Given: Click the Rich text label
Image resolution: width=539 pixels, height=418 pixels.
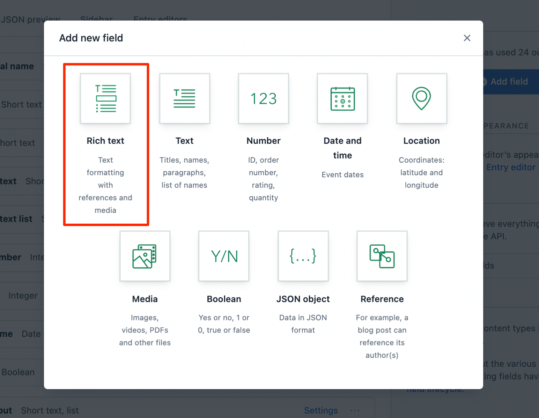Looking at the screenshot, I should click(x=105, y=141).
